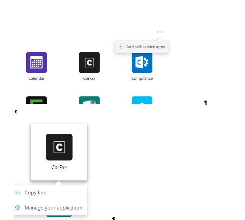This screenshot has width=245, height=220.
Task: Open the teal app tile in the second row
Action: [x=89, y=100]
